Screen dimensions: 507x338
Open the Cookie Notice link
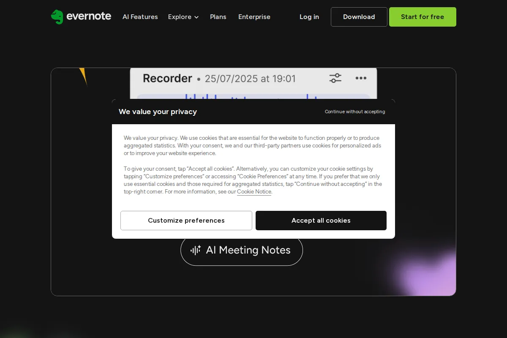tap(254, 191)
